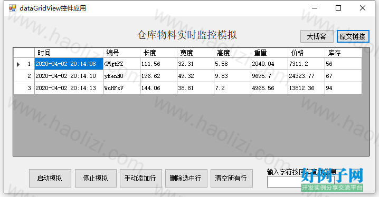Select the yEenNO code cell
379x197 pixels.
click(121, 76)
